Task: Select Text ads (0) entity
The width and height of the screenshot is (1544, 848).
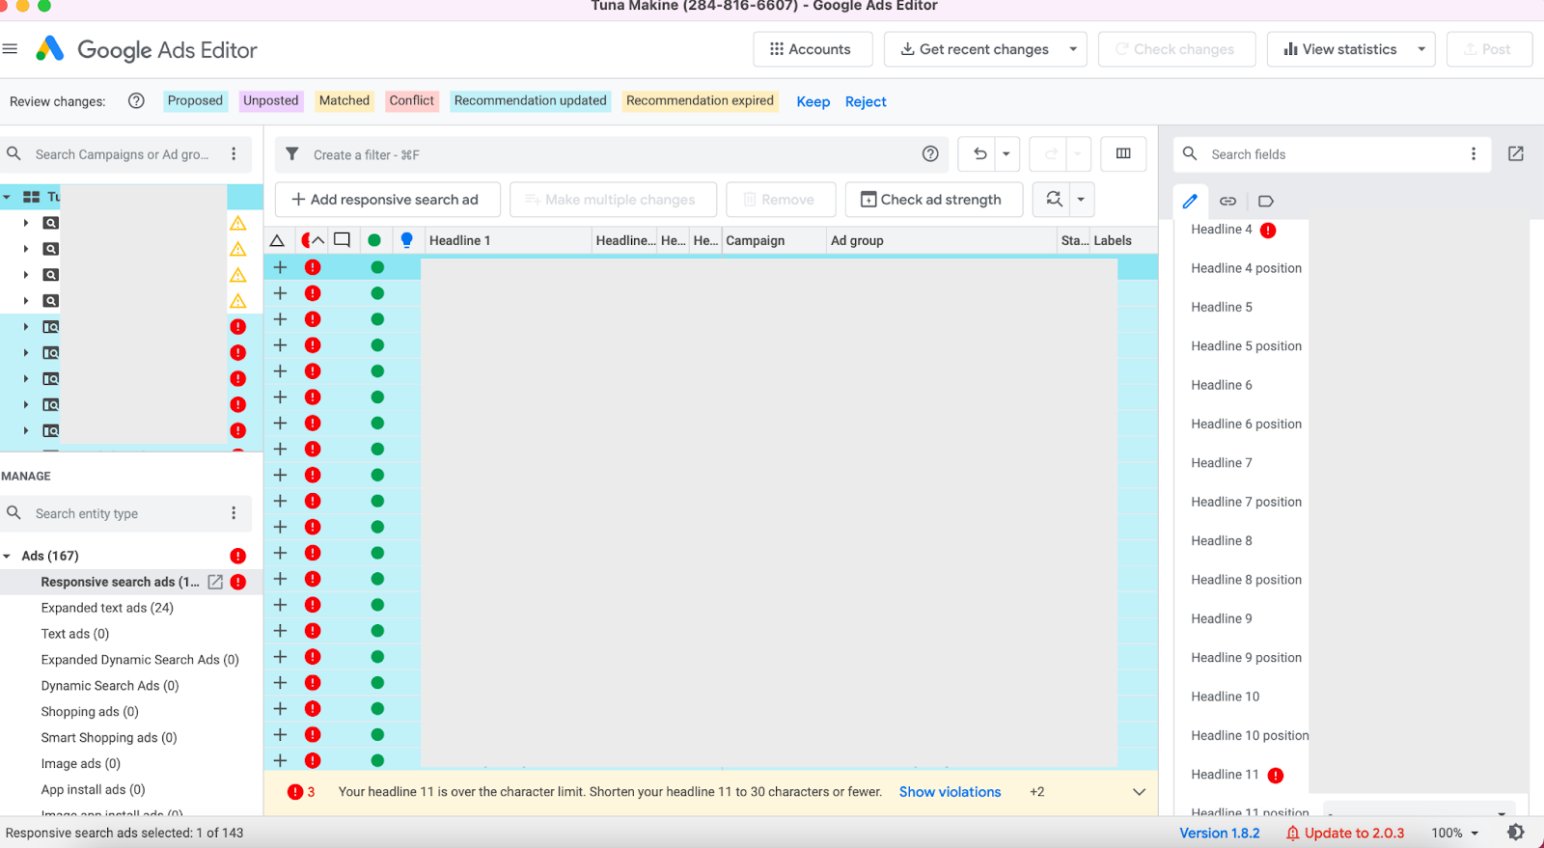Action: [x=75, y=634]
